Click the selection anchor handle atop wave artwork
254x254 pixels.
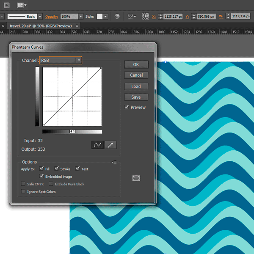(166, 62)
